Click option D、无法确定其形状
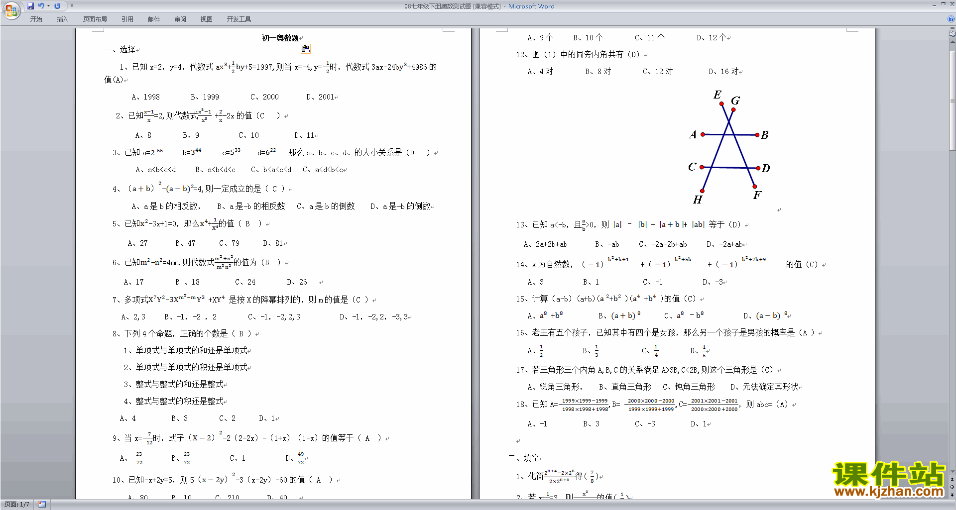The width and height of the screenshot is (956, 510). [764, 387]
